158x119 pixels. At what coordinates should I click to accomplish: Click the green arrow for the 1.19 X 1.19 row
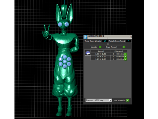point(125,57)
